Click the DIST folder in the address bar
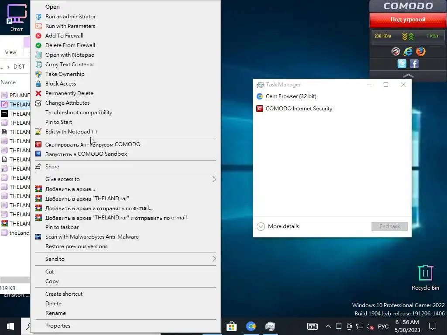Image resolution: width=447 pixels, height=335 pixels. point(19,67)
